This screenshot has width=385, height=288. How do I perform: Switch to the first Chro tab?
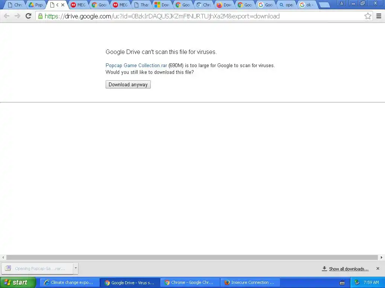[15, 5]
